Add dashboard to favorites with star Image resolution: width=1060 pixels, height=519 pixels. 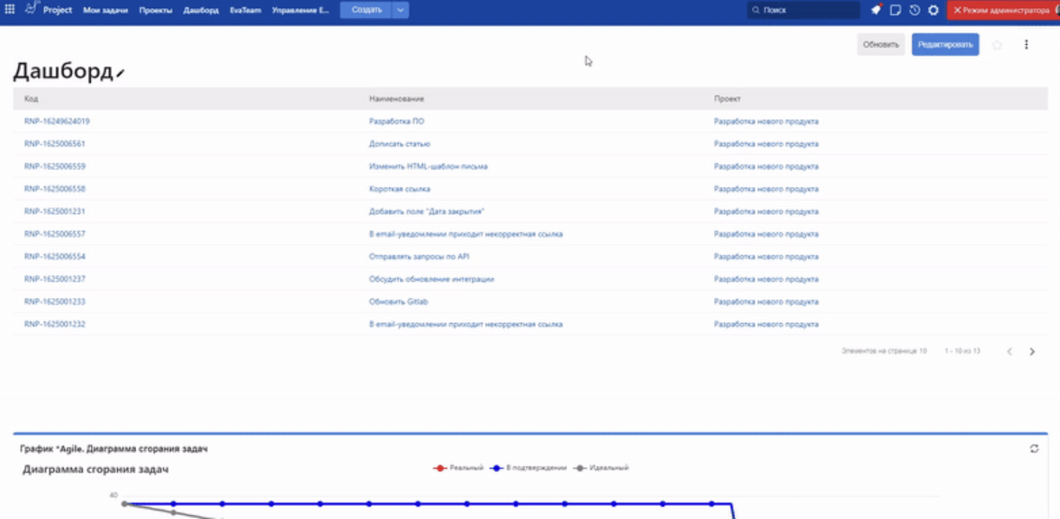point(997,45)
